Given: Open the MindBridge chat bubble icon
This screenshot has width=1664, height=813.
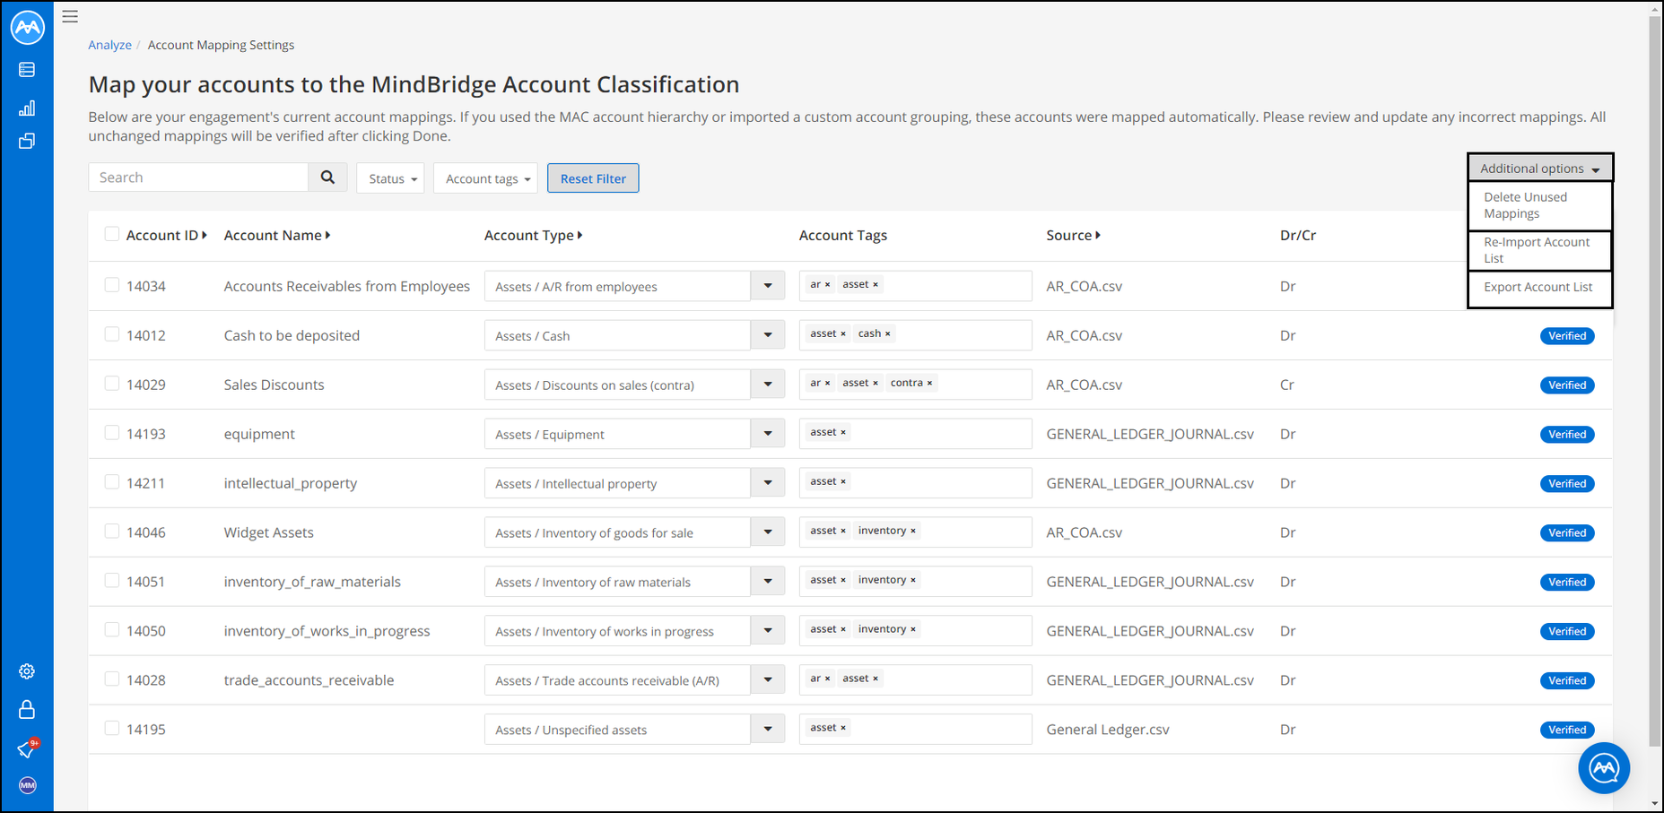Looking at the screenshot, I should [1604, 768].
